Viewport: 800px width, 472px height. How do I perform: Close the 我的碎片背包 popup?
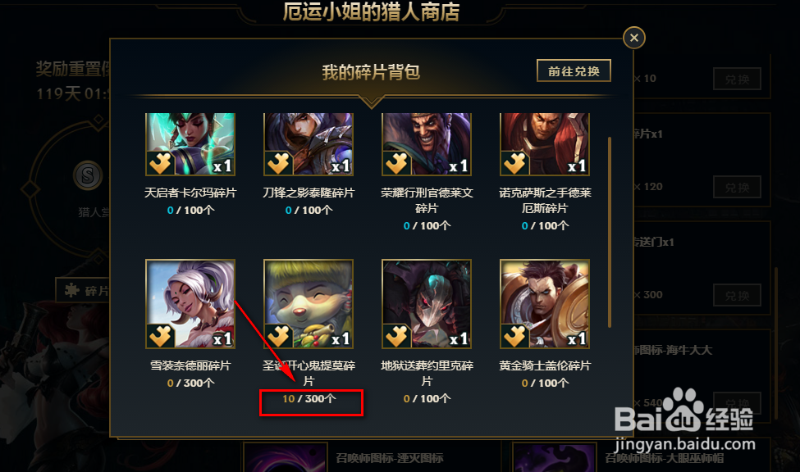(x=634, y=38)
